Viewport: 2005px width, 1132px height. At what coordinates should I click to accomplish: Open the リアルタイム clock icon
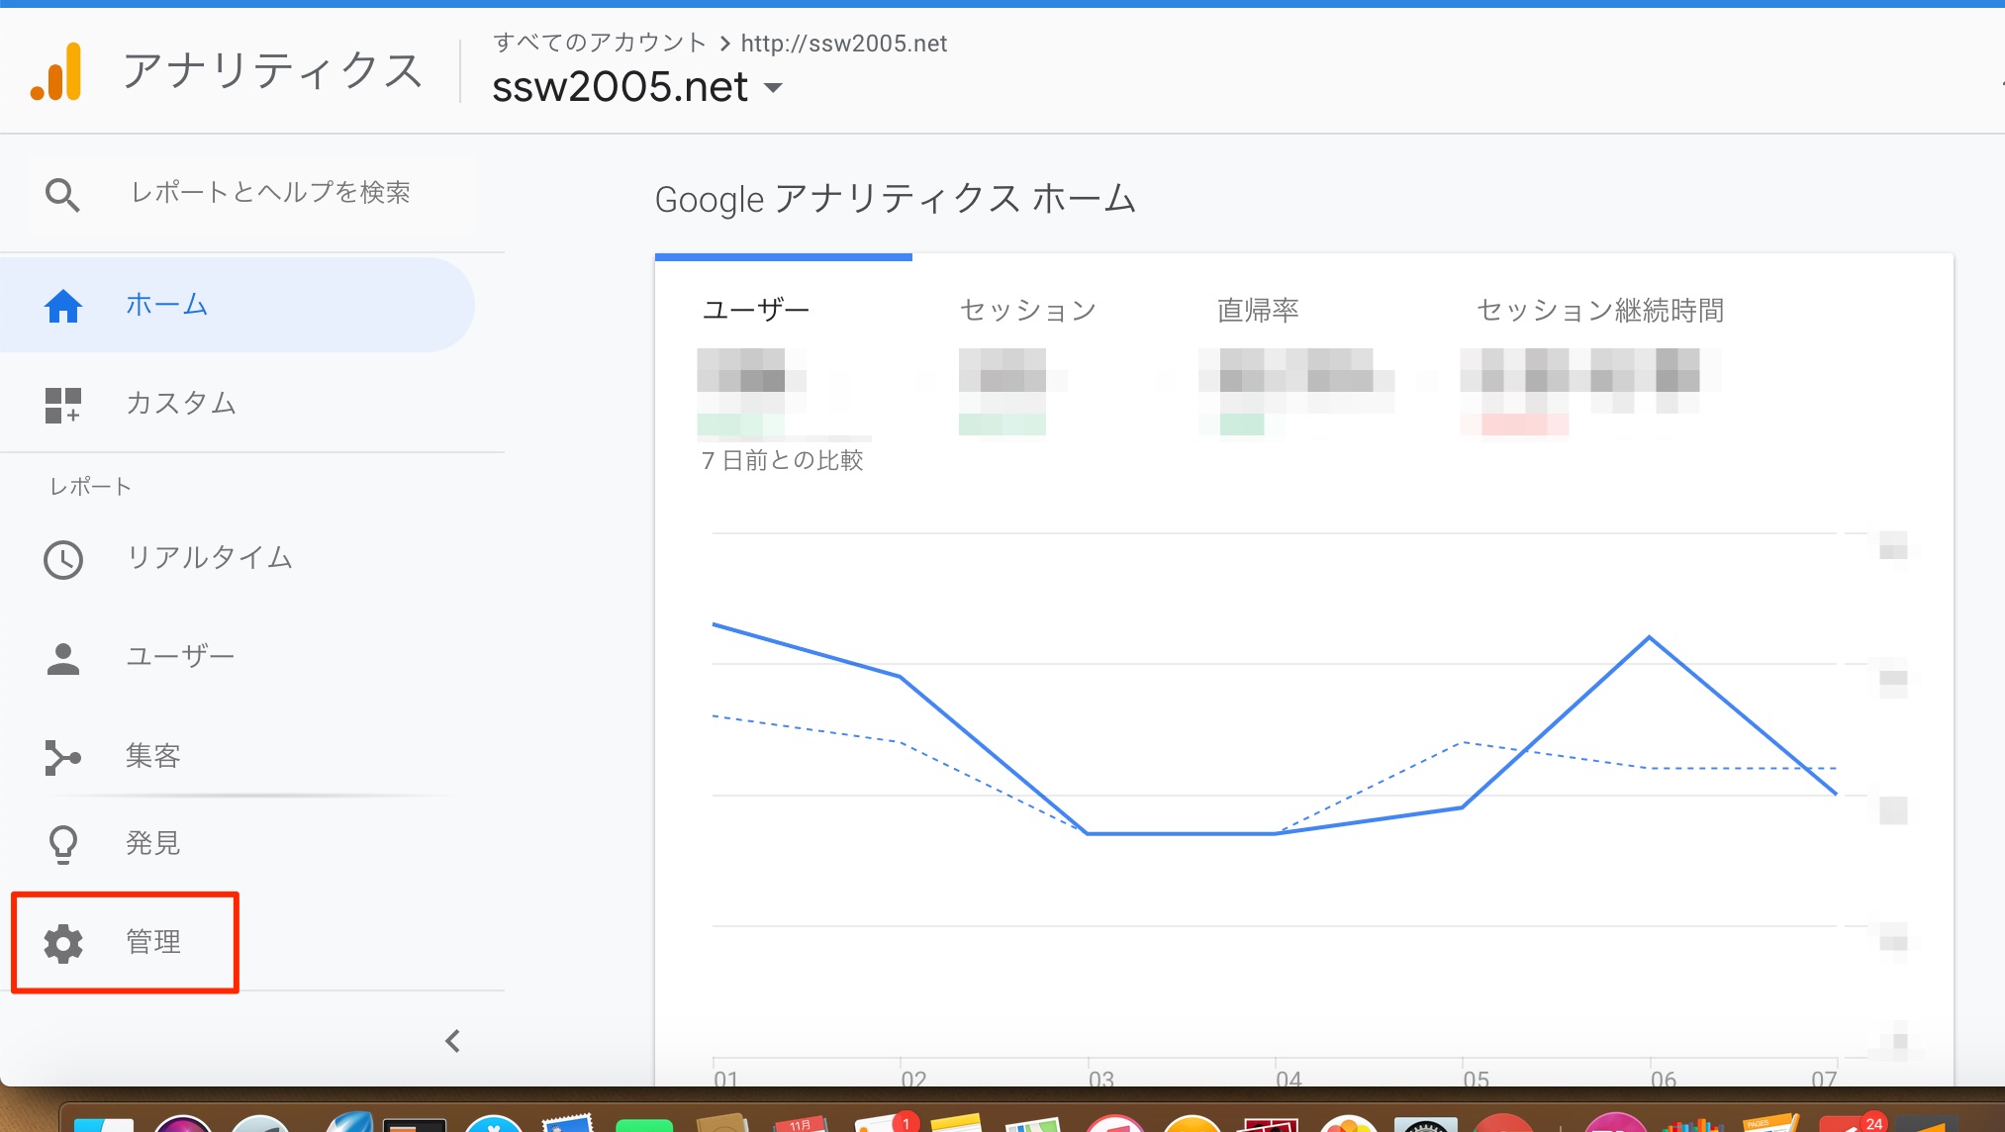(63, 559)
